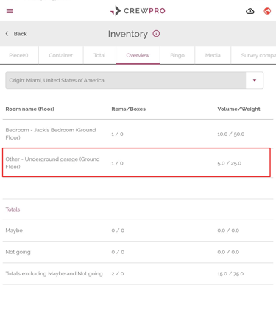Click the 10.0 / 50.0 volume value
This screenshot has width=276, height=310.
[231, 134]
